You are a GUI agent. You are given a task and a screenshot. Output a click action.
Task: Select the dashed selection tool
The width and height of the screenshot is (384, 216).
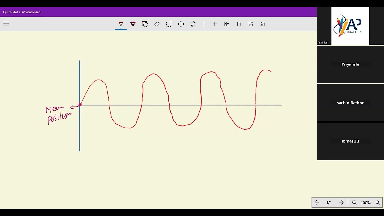[169, 24]
